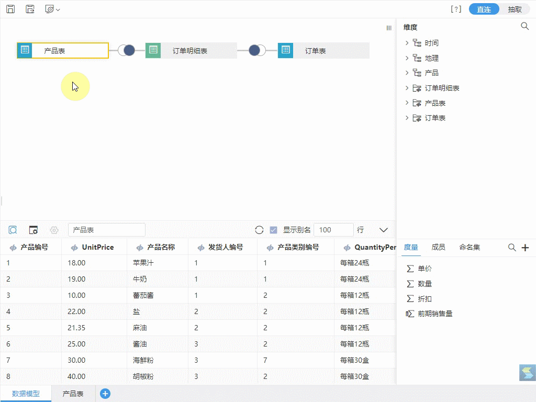Screen dimensions: 536x402
Task: Switch to 直连 connection mode
Action: [x=484, y=9]
